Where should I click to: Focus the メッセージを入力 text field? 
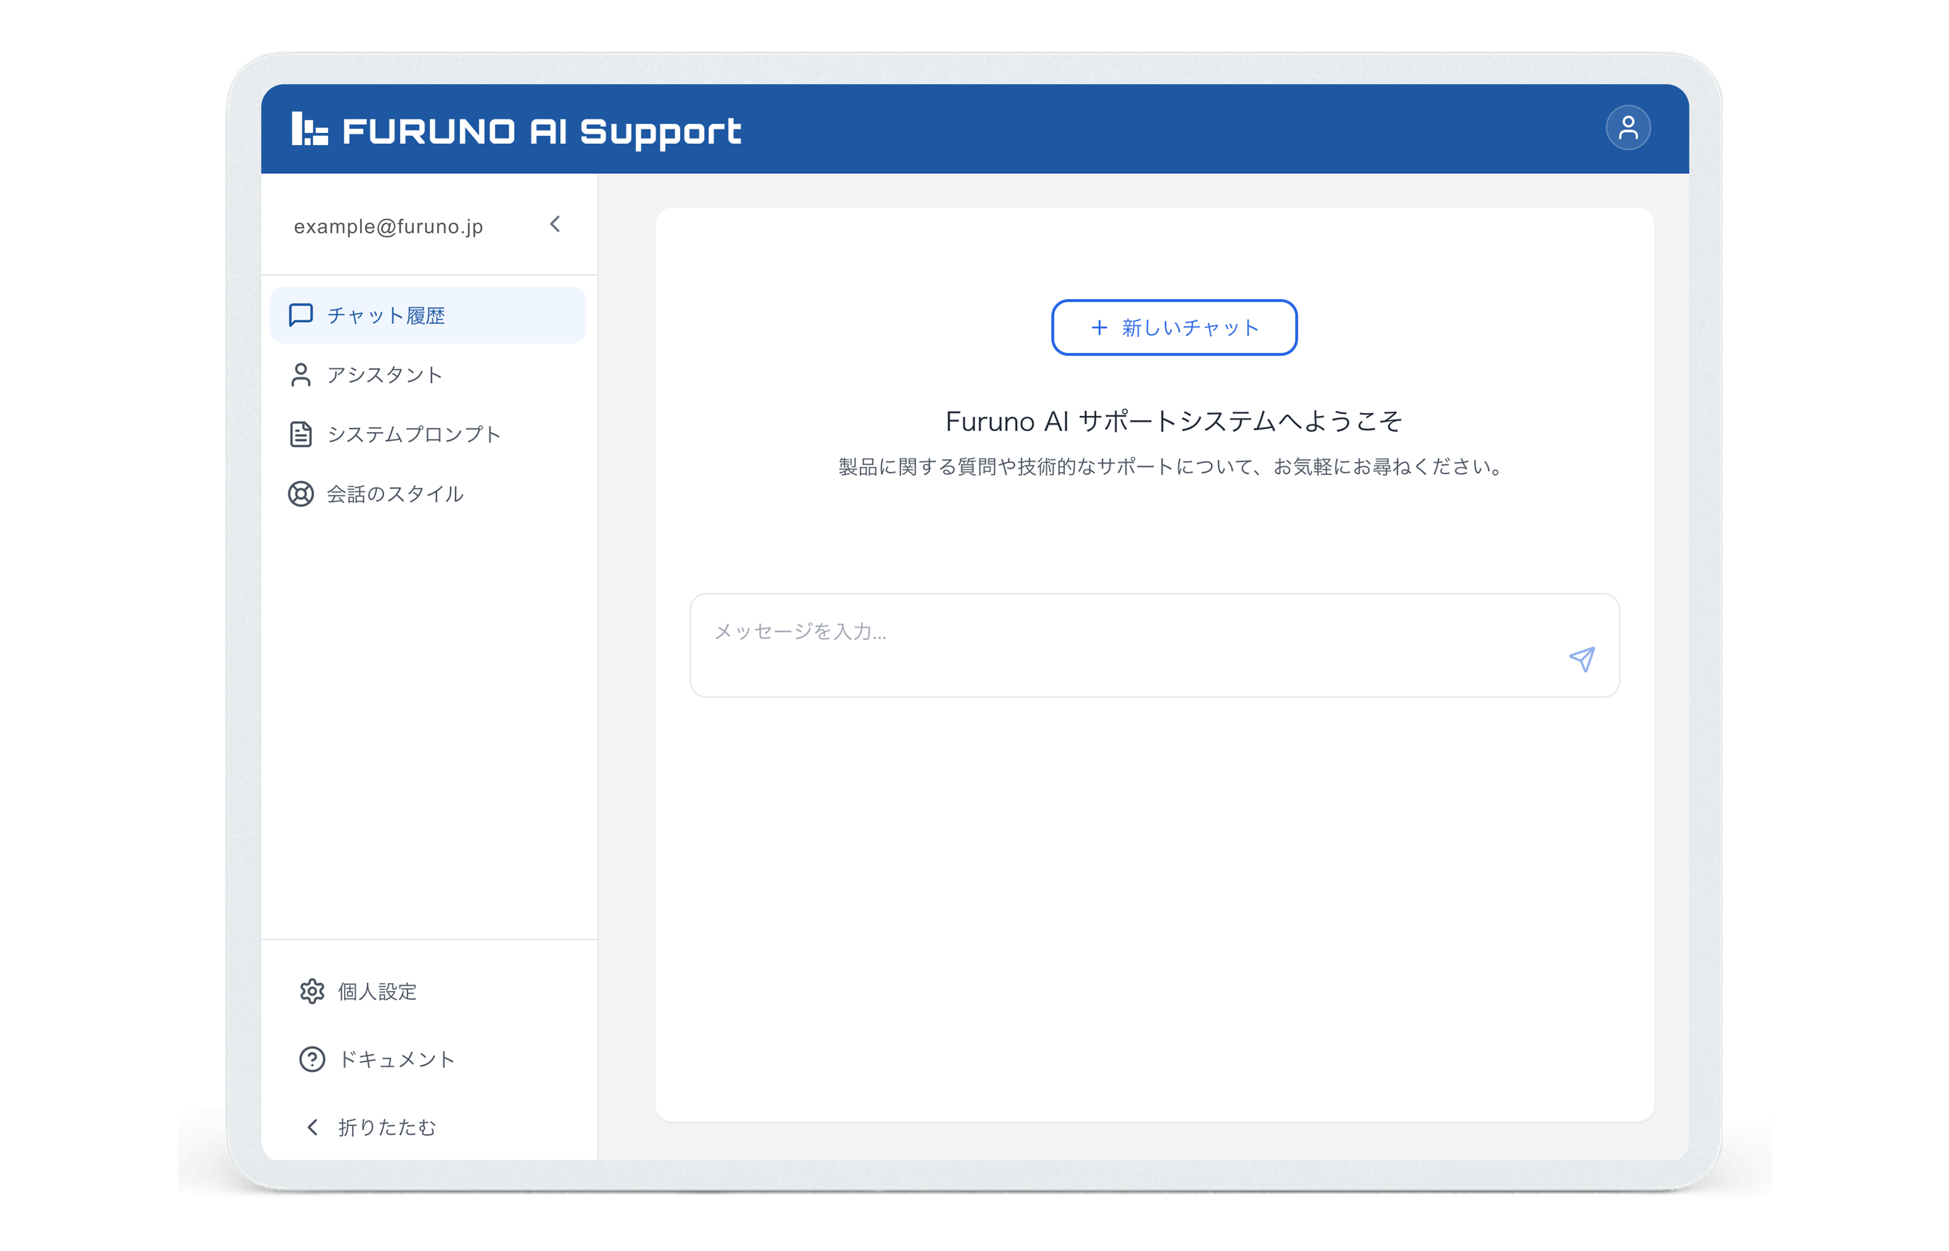click(1154, 645)
